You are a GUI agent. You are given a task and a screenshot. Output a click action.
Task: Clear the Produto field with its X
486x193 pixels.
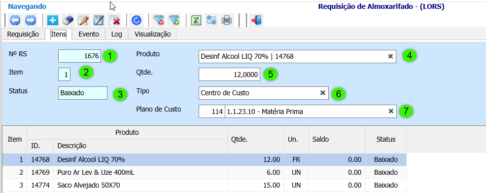(x=390, y=56)
